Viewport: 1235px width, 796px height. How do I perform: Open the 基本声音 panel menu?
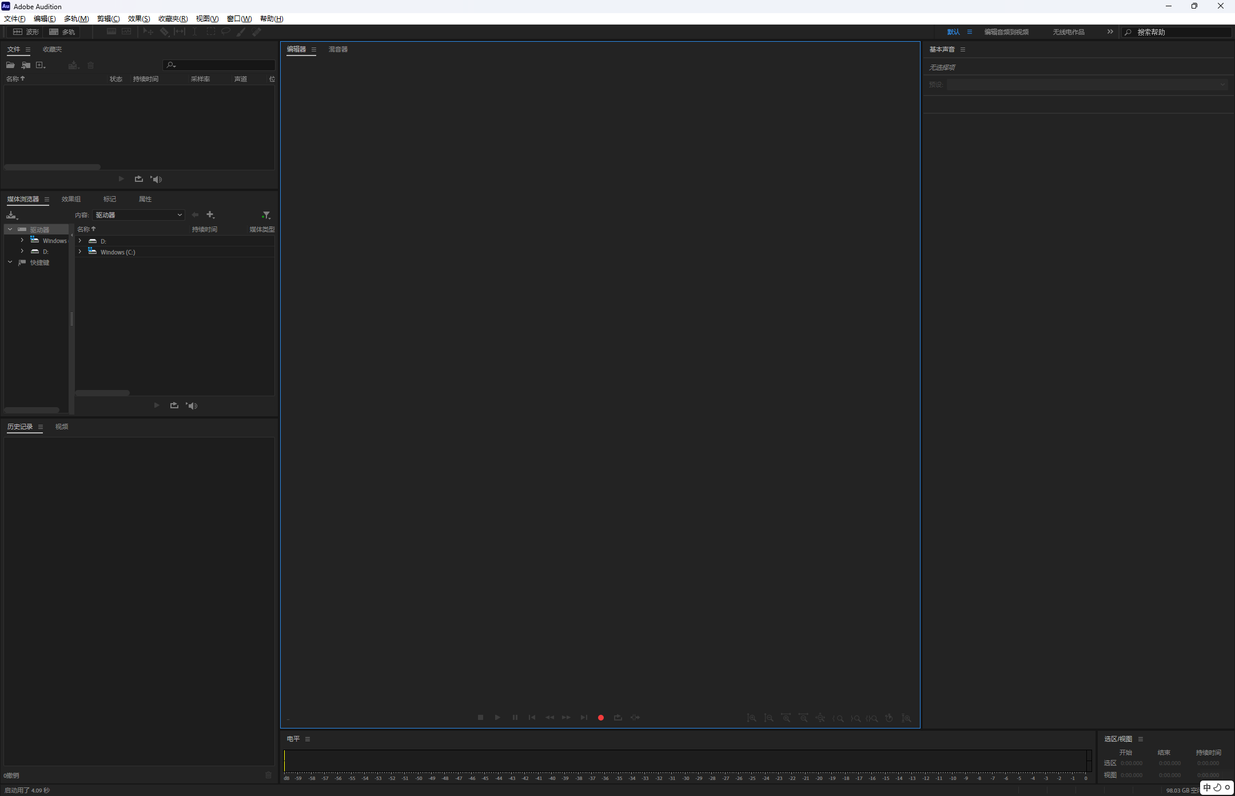963,49
